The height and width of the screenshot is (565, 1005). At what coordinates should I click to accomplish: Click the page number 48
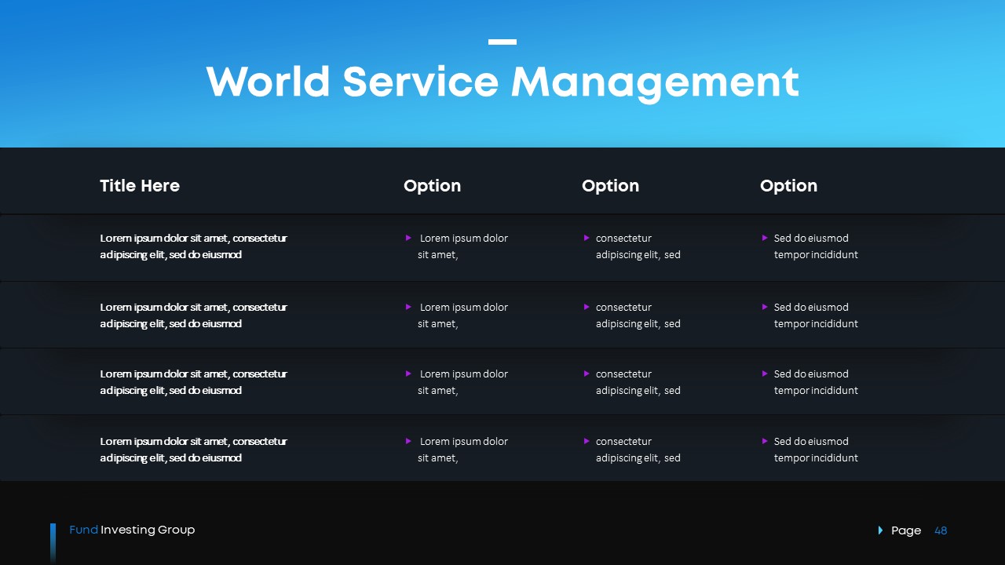point(941,530)
